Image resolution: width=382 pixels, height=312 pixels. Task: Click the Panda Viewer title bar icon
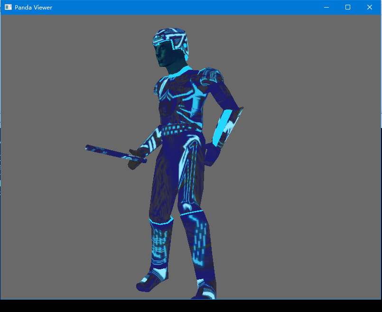pyautogui.click(x=8, y=7)
